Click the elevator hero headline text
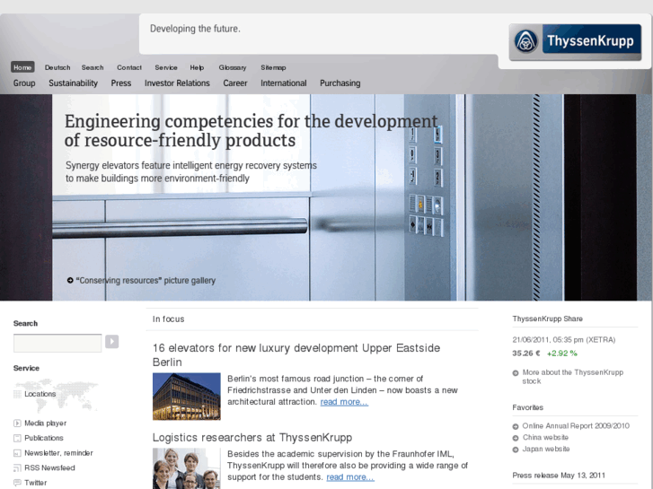Screen dimensions: 653x489 tap(251, 131)
